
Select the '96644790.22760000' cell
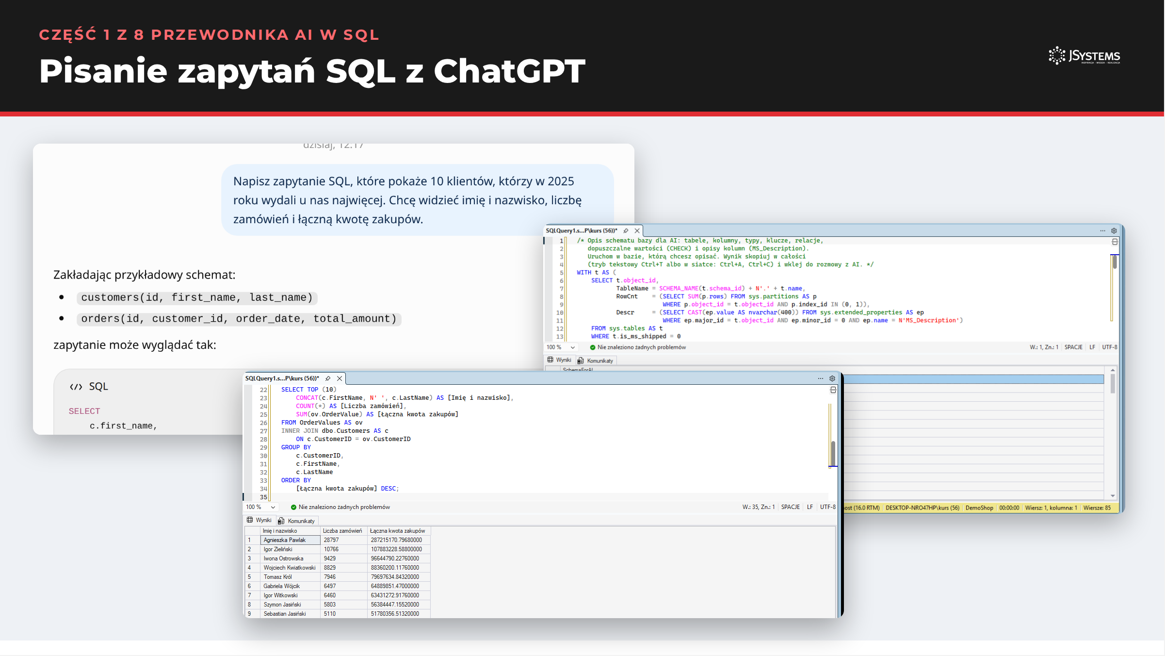coord(398,558)
